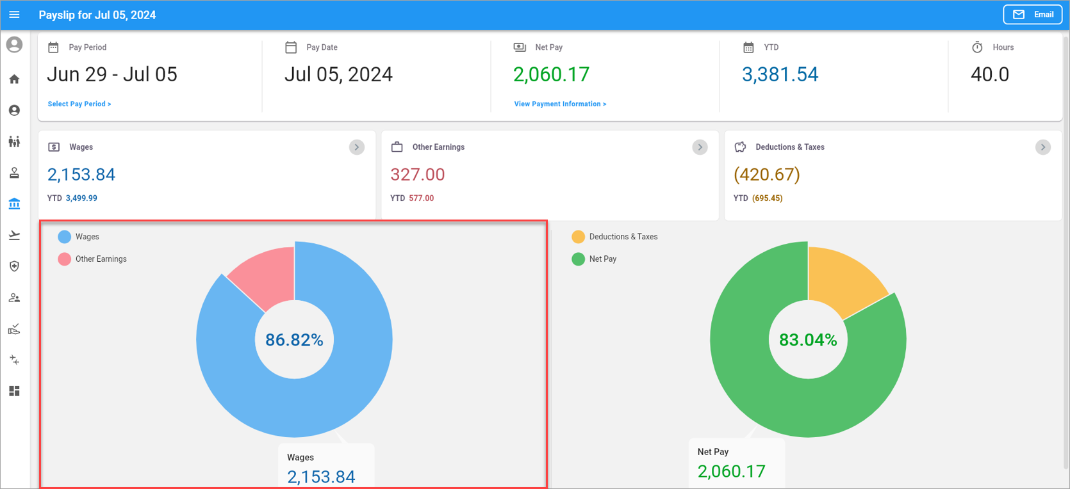Open the Select Pay Period link
1070x489 pixels.
tap(79, 104)
